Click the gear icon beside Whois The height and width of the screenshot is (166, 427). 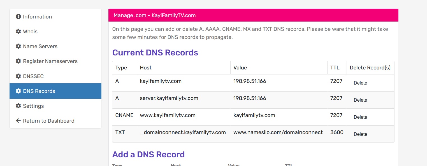point(18,31)
